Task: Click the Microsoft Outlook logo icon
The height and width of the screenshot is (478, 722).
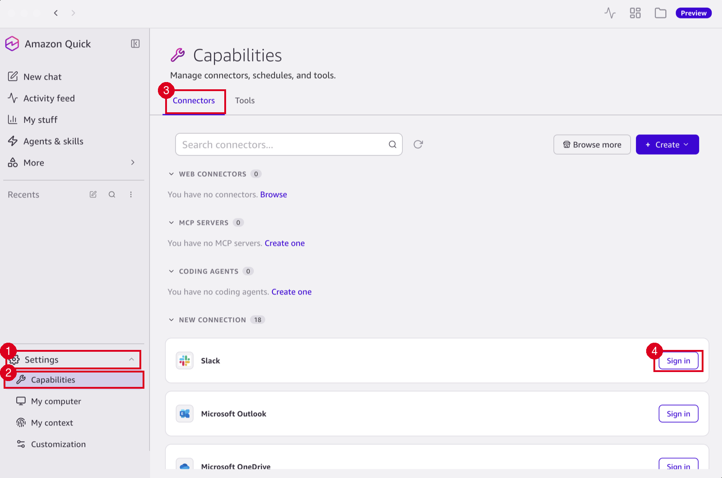Action: click(185, 414)
